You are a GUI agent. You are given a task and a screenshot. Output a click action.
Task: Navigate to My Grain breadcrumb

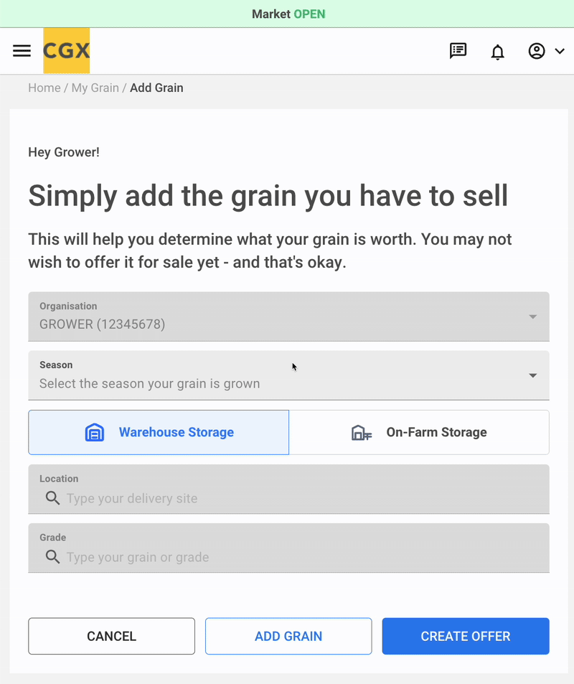point(95,88)
